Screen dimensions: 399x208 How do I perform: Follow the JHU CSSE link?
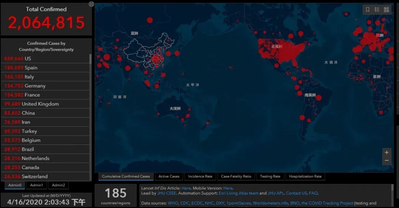[x=167, y=193]
